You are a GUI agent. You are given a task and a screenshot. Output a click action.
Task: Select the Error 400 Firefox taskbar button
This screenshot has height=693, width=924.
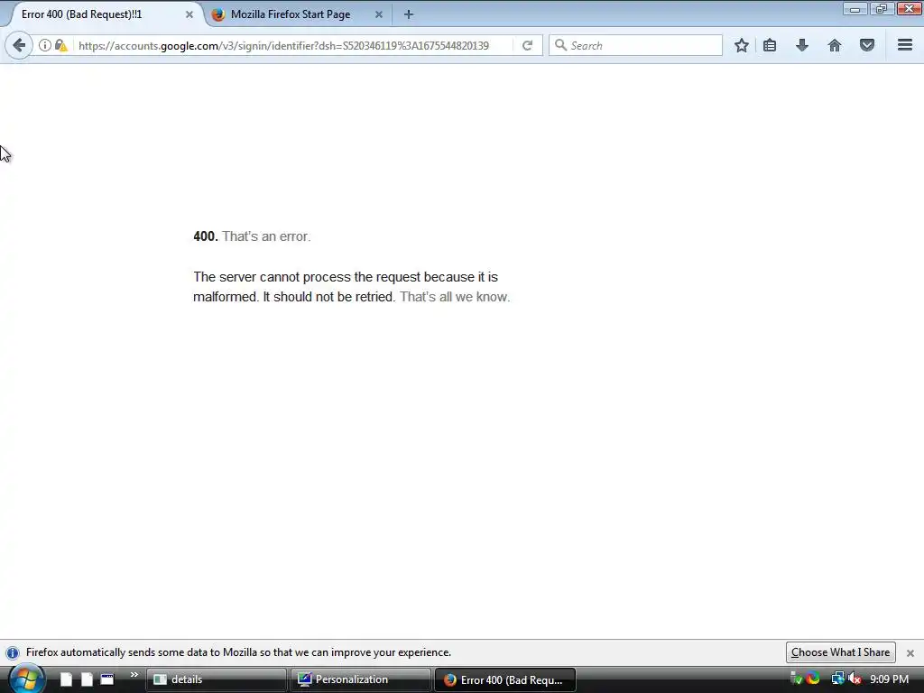505,679
